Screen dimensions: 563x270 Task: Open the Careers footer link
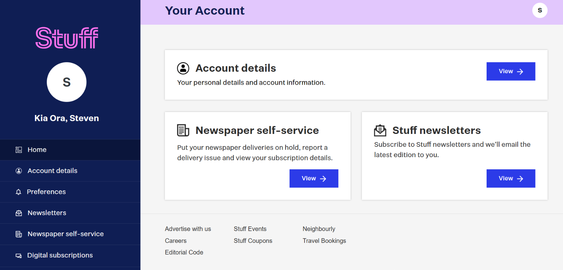[x=176, y=241]
